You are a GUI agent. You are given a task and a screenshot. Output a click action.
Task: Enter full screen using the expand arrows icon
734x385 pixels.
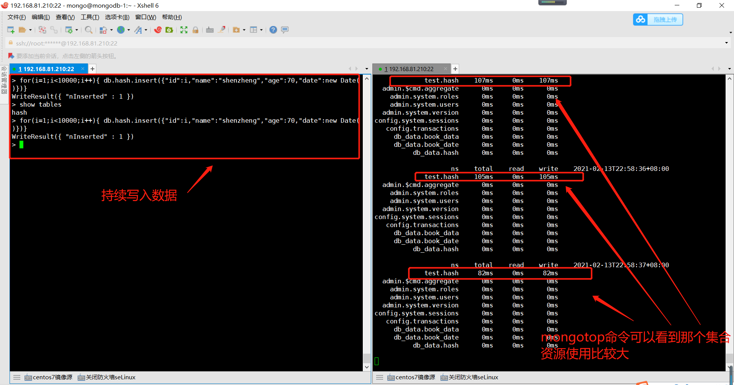184,29
